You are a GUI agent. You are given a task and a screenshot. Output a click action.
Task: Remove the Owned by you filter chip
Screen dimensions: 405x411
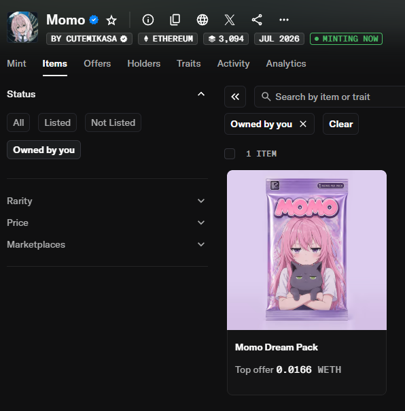point(303,124)
